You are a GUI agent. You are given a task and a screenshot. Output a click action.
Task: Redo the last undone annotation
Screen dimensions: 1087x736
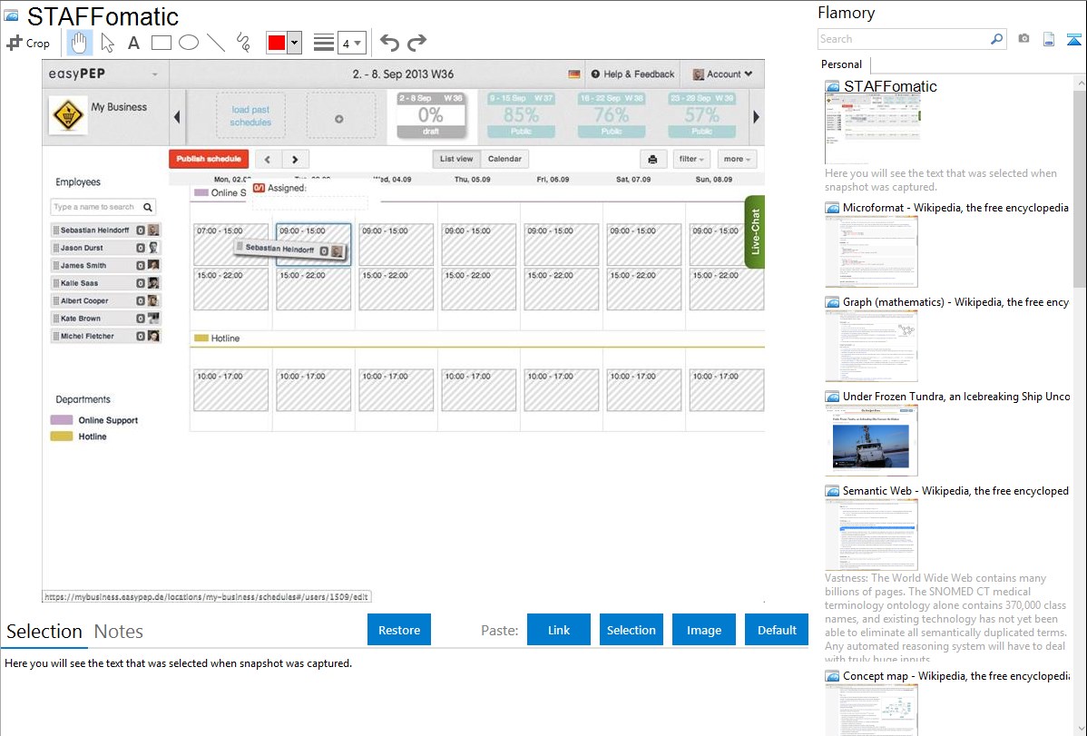(416, 43)
